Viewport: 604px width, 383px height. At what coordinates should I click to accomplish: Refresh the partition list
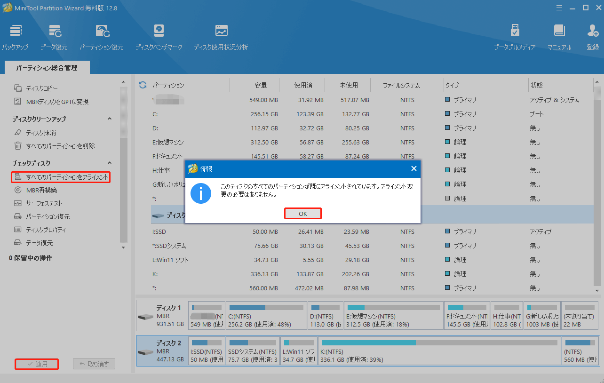click(x=143, y=85)
